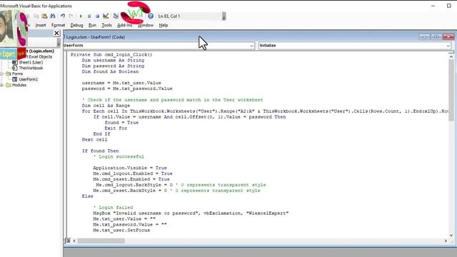Select Sheet1 (User) in project tree

(x=31, y=62)
